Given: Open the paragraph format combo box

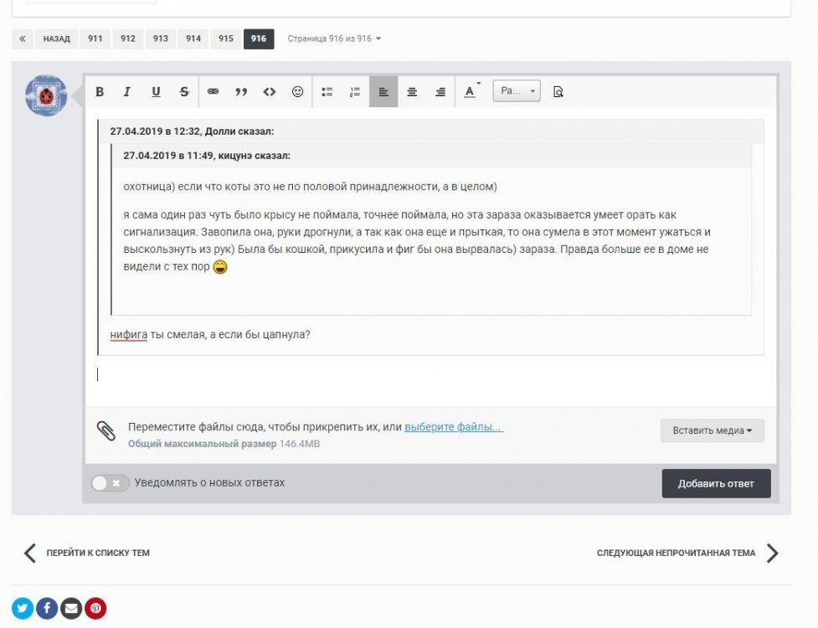Looking at the screenshot, I should pyautogui.click(x=516, y=92).
